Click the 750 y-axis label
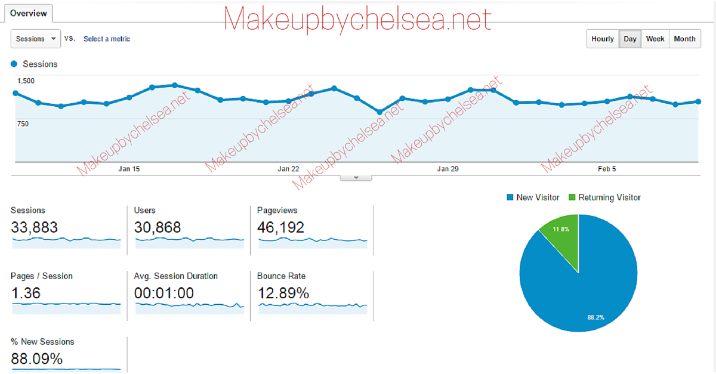Screen dimensions: 716x374 pyautogui.click(x=23, y=124)
